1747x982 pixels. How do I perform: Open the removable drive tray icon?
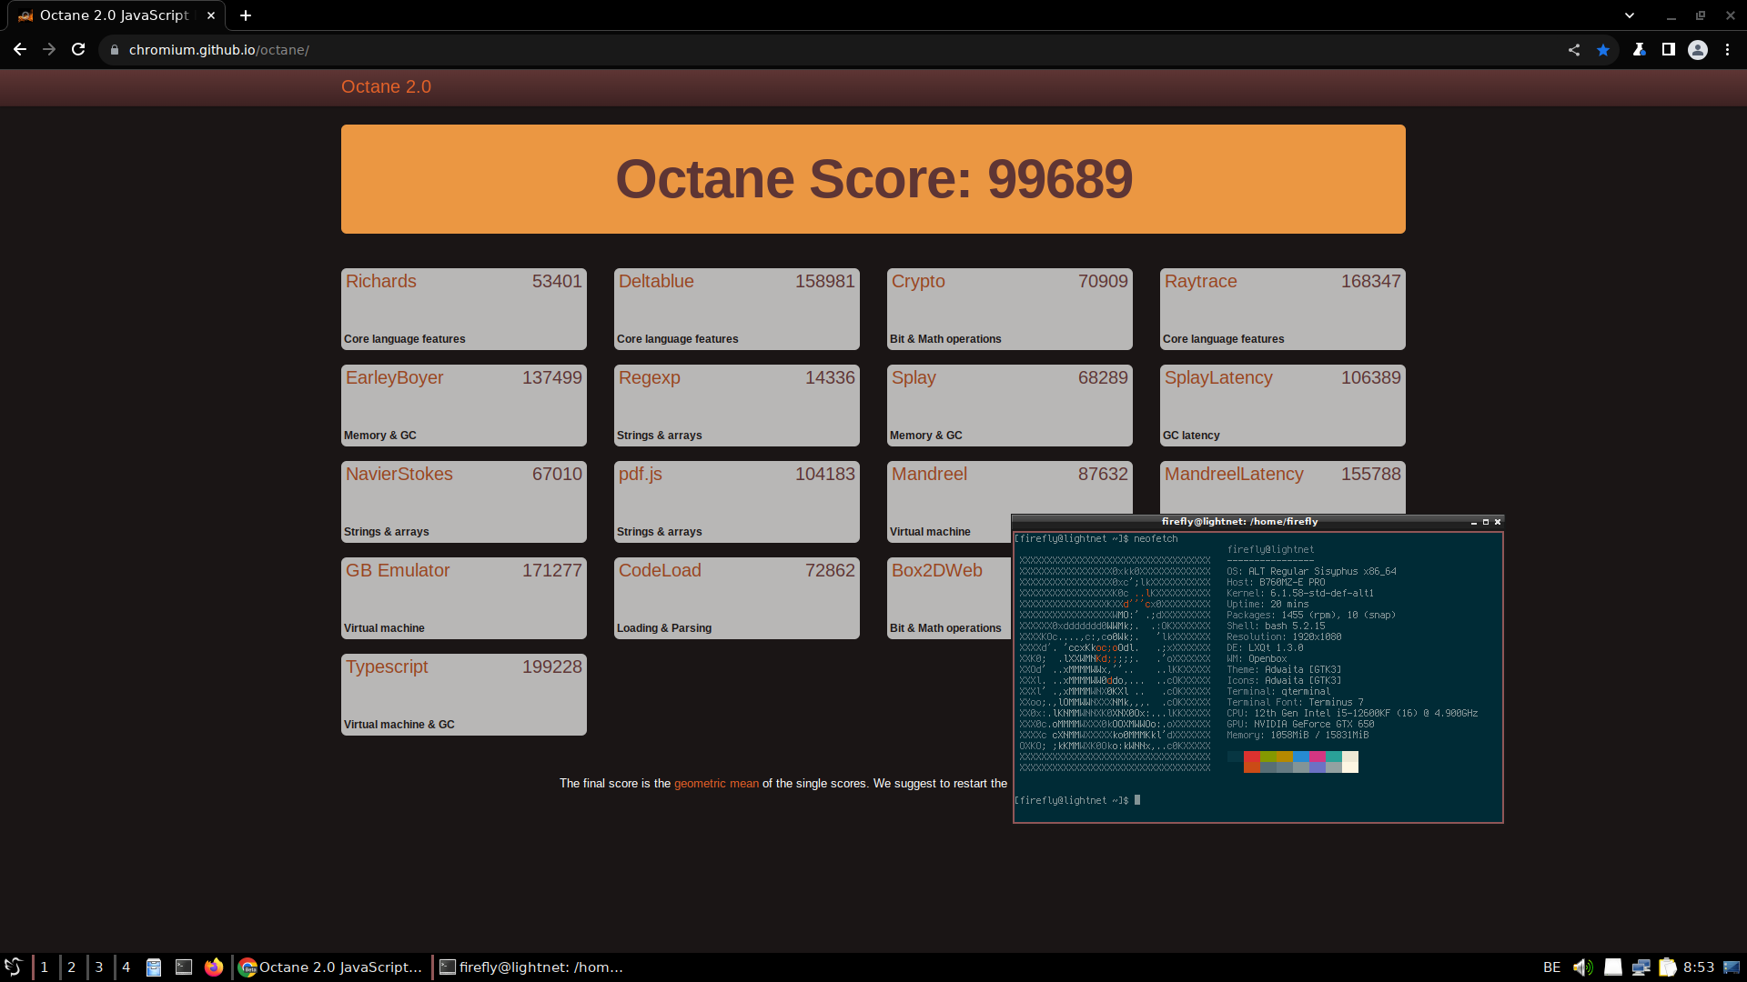1613,967
